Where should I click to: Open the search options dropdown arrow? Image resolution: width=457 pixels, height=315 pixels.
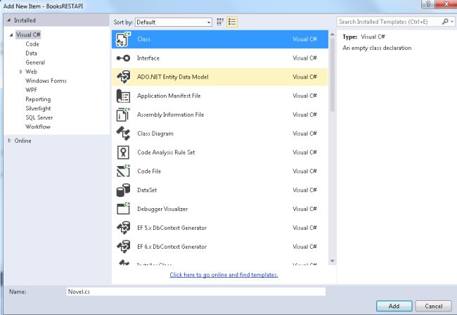point(452,22)
